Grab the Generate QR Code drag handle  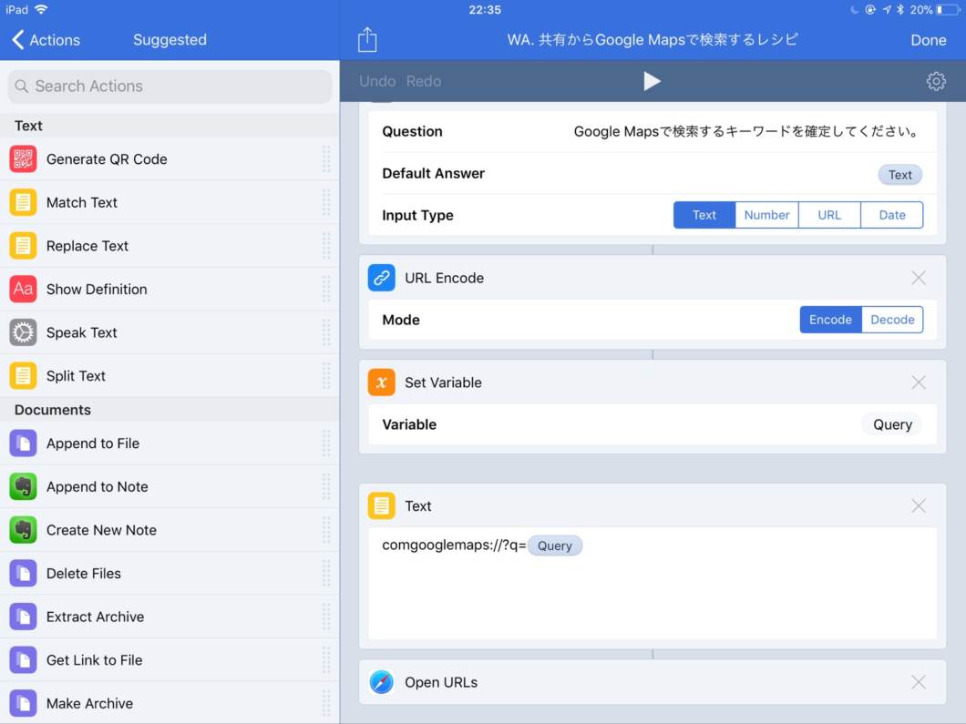[x=326, y=158]
